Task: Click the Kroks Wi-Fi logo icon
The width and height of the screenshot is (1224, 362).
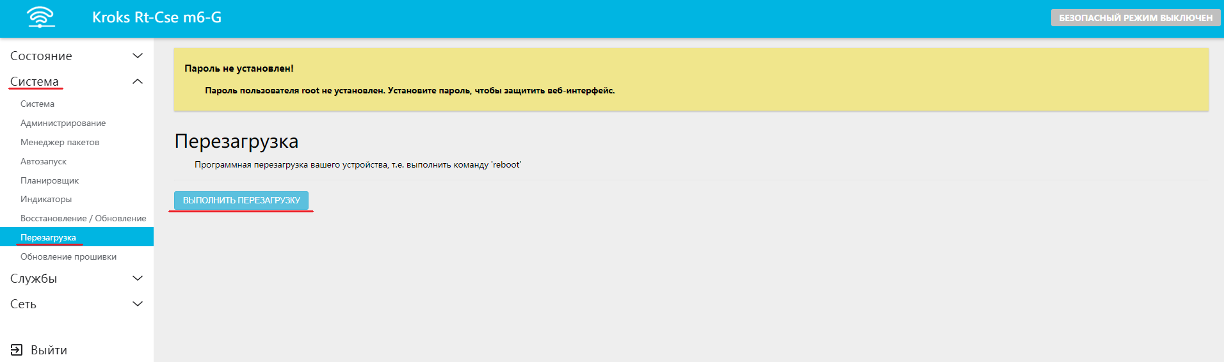Action: pyautogui.click(x=41, y=17)
